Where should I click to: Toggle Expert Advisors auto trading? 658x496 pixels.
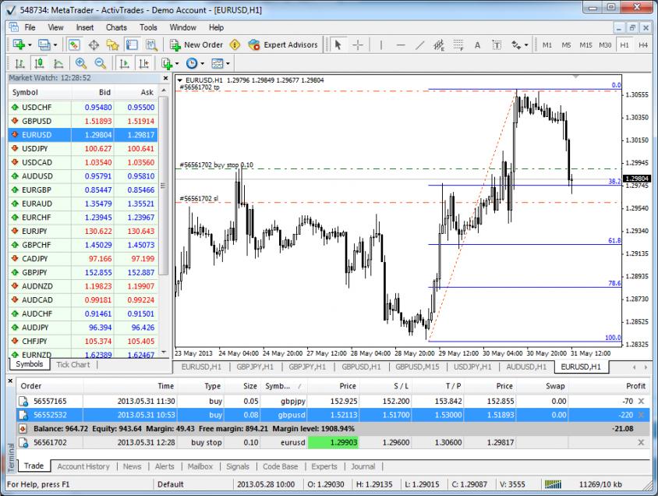[x=283, y=45]
